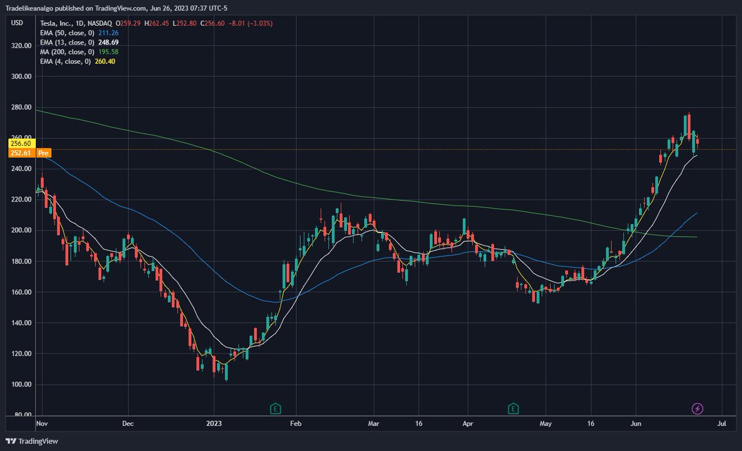This screenshot has width=742, height=451.
Task: Click the 195.58 MA 200 value
Action: 108,52
